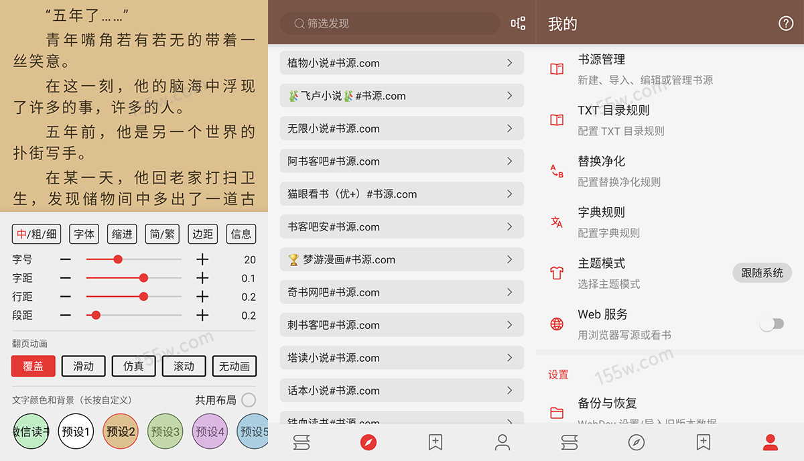This screenshot has width=804, height=461.
Task: Tap the help question mark on 我的 page
Action: (x=786, y=22)
